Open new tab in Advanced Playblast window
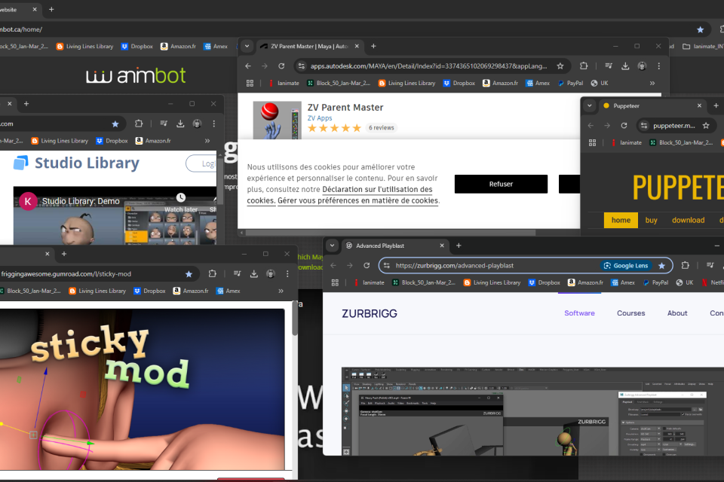The image size is (724, 482). pyautogui.click(x=459, y=246)
